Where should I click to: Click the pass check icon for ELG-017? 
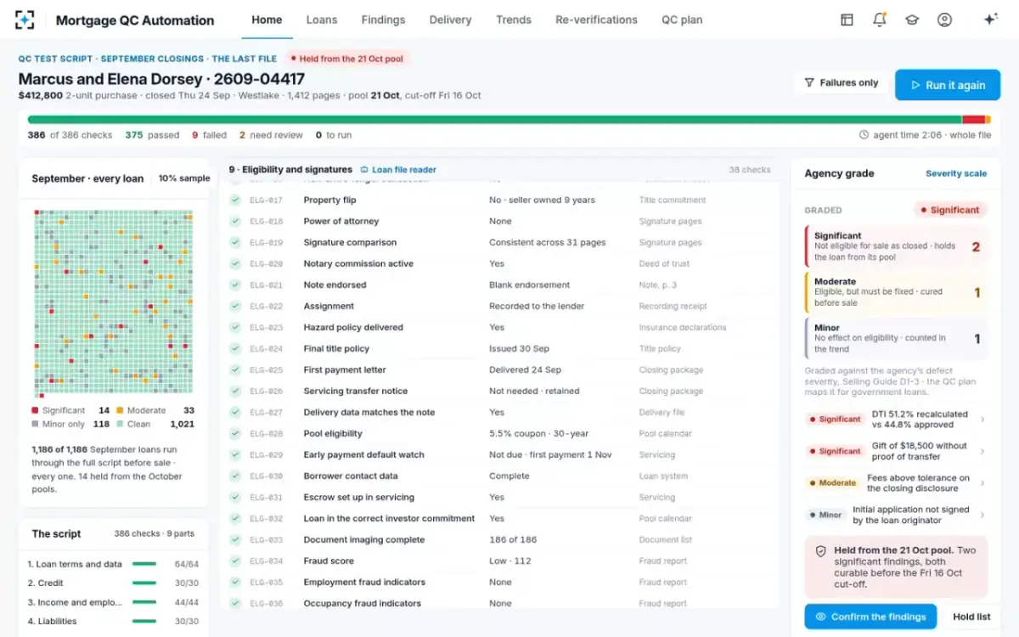click(235, 200)
